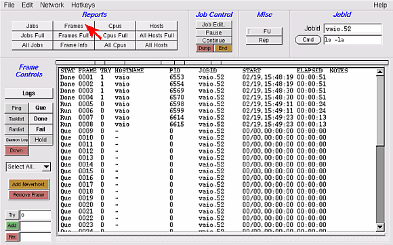Screen dimensions: 393x245
Task: Click the scrollbar down arrow
Action: pyautogui.click(x=380, y=227)
